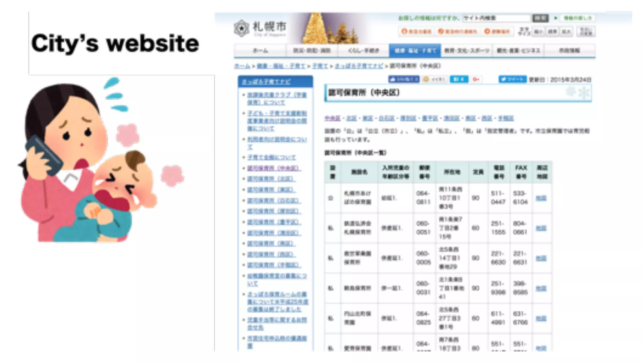
Task: Click the blue Tweet button
Action: 512,79
